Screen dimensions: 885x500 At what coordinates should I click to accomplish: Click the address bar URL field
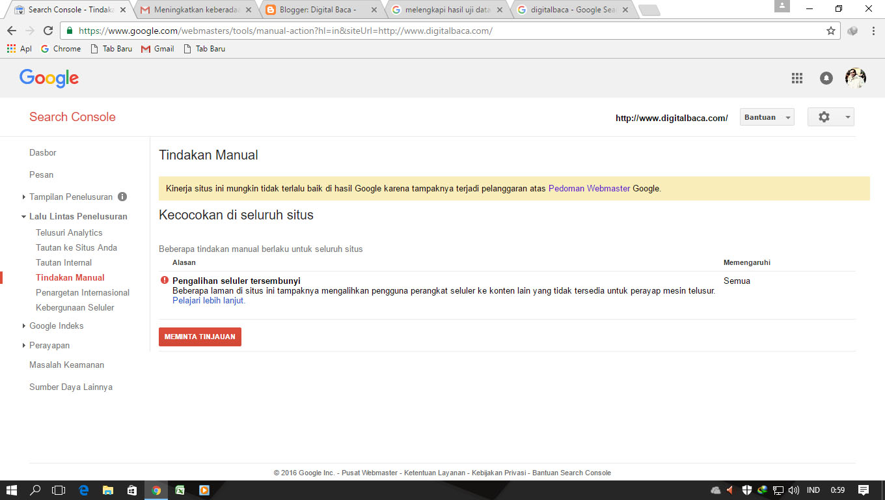click(x=449, y=31)
